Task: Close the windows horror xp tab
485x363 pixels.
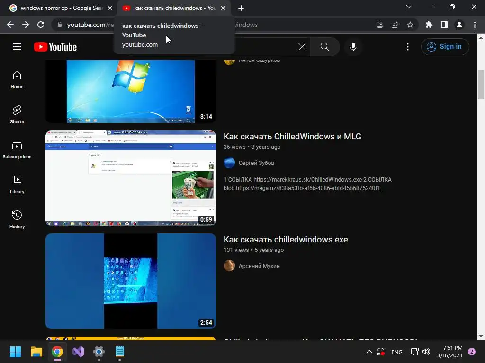Action: point(110,8)
